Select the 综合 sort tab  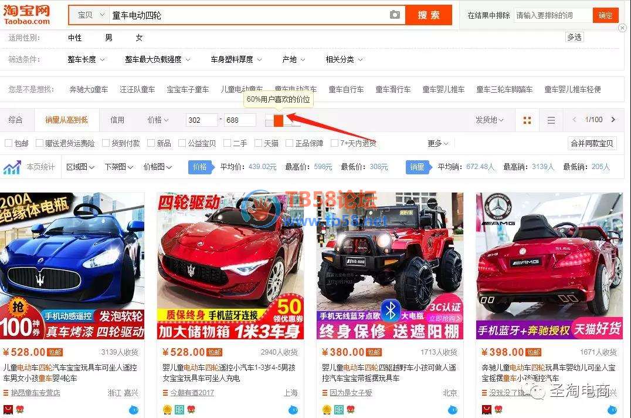coord(16,120)
